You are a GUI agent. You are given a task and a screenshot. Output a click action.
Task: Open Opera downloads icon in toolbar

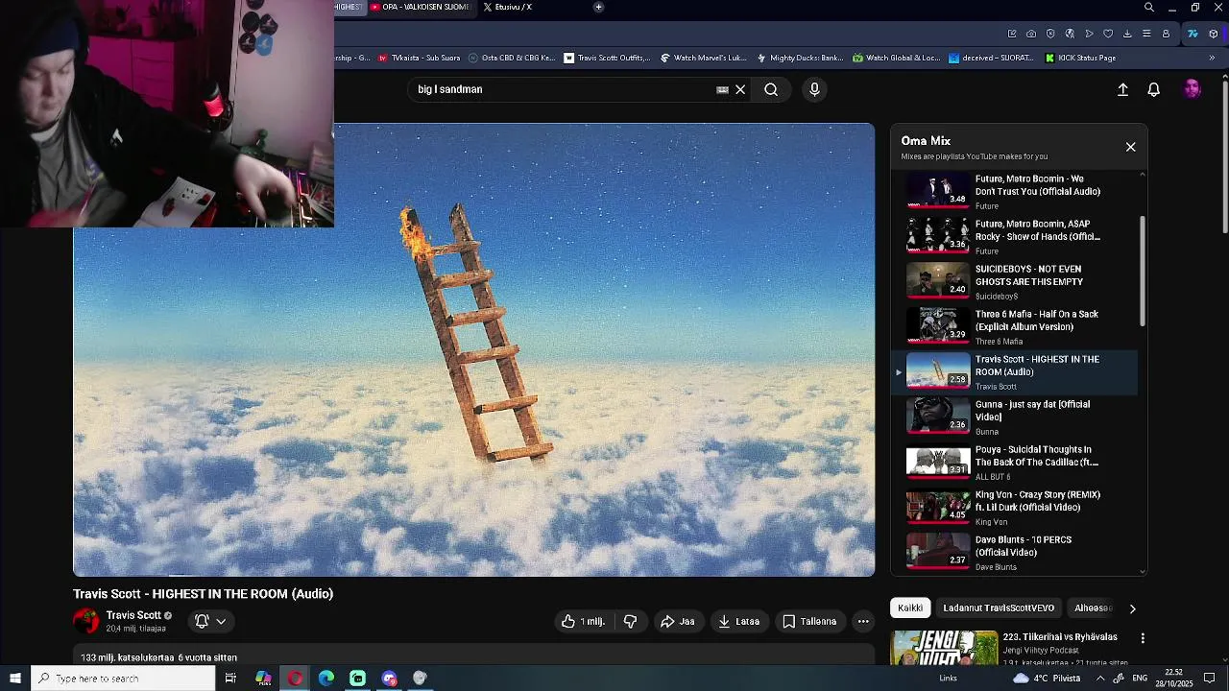[1127, 34]
